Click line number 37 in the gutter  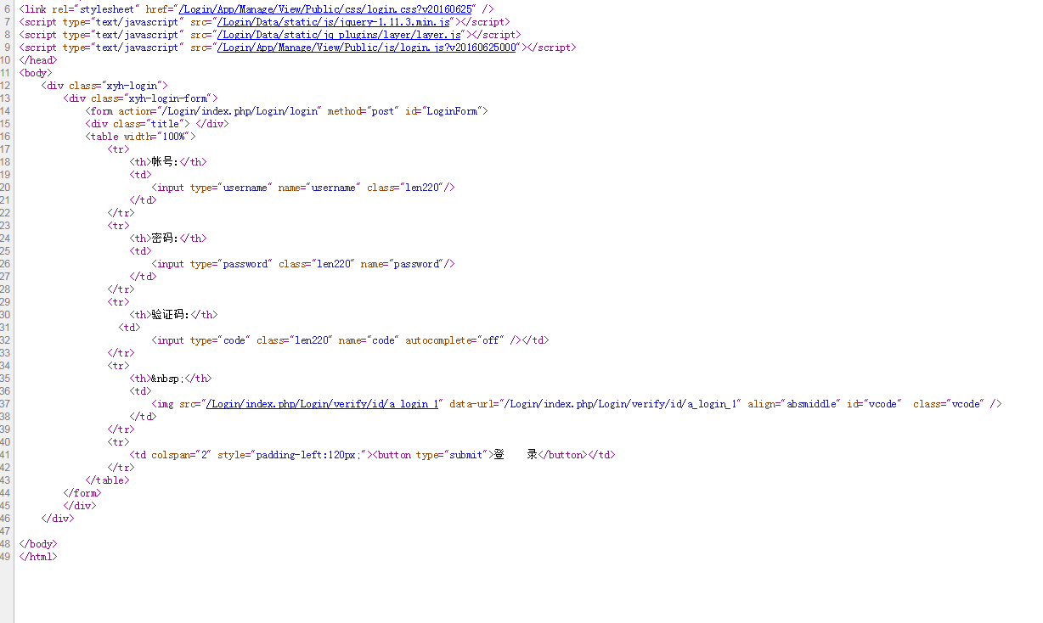[x=6, y=404]
